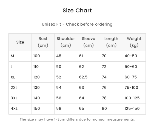This screenshot has width=154, height=128.
Task: Select the 2XL size row label
Action: click(14, 88)
